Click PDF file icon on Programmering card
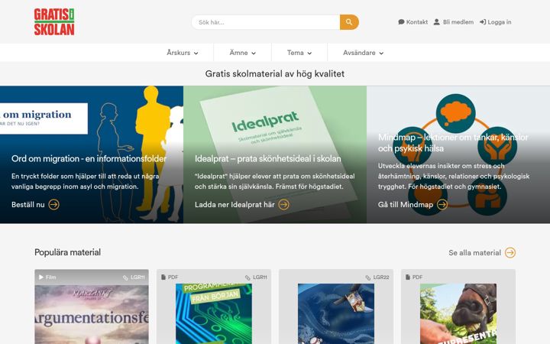This screenshot has width=550, height=344. tap(163, 277)
